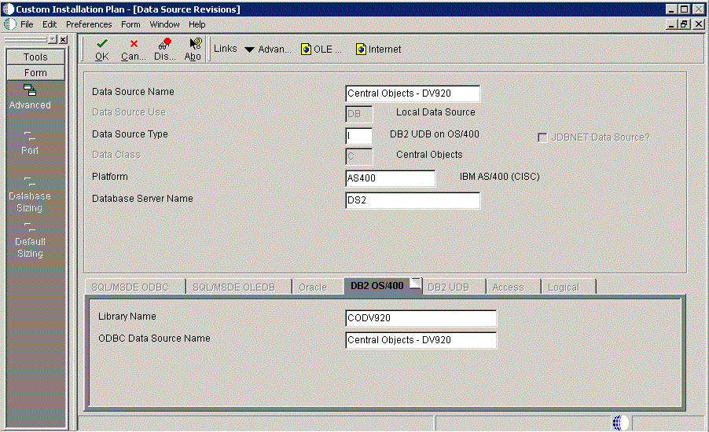Click Database Sizing in side panel
The height and width of the screenshot is (432, 709).
[x=30, y=196]
